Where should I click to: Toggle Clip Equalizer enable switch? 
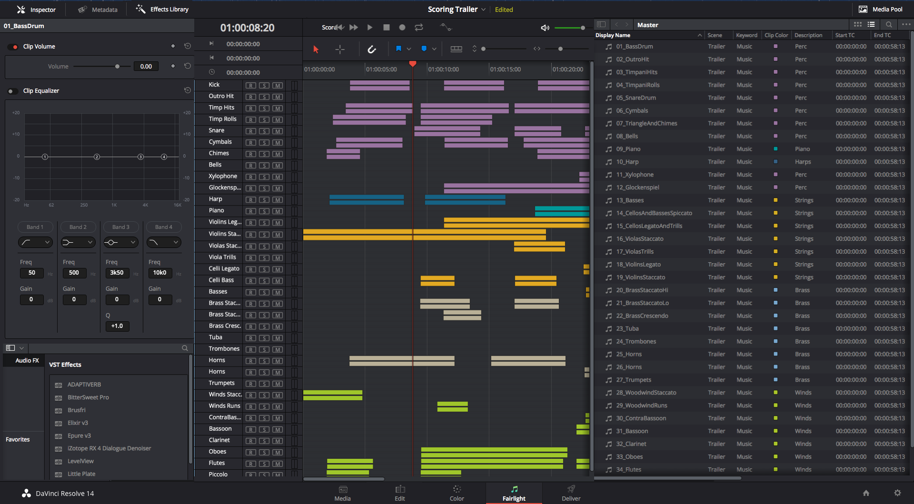point(13,91)
